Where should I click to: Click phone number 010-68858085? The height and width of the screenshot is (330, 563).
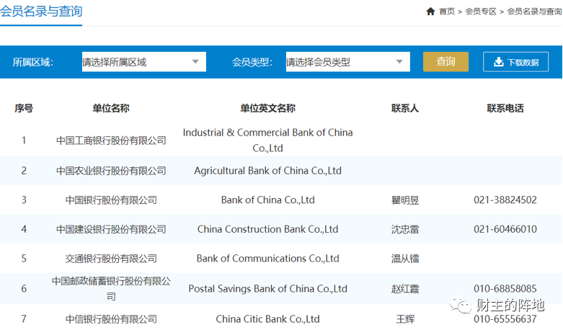[x=505, y=289]
